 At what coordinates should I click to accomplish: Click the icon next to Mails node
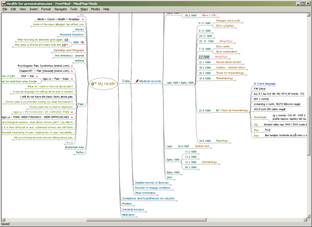click(82, 42)
